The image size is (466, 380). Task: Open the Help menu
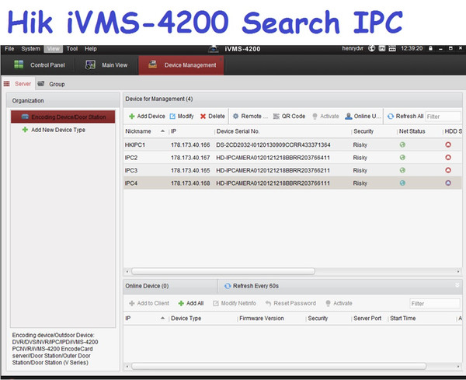(91, 49)
